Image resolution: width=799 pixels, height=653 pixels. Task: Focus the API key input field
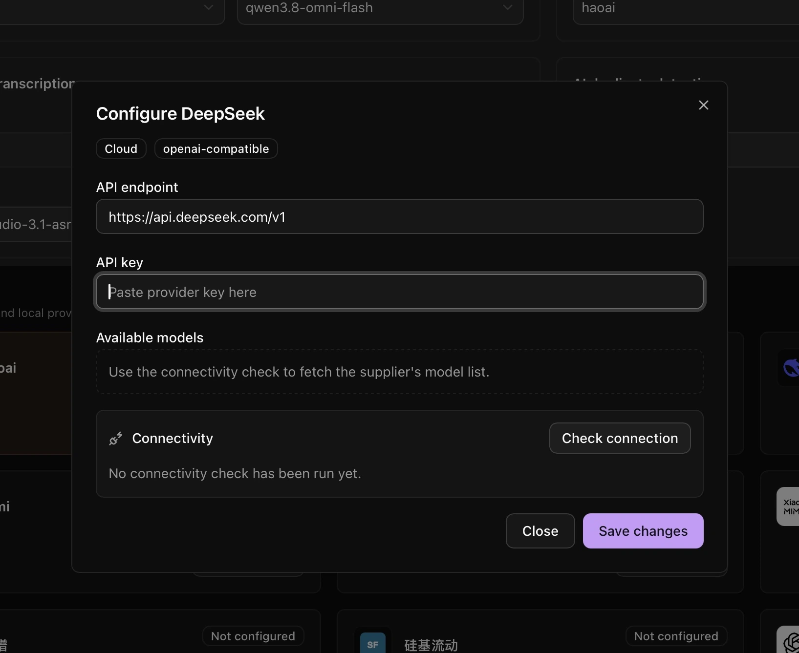(399, 292)
